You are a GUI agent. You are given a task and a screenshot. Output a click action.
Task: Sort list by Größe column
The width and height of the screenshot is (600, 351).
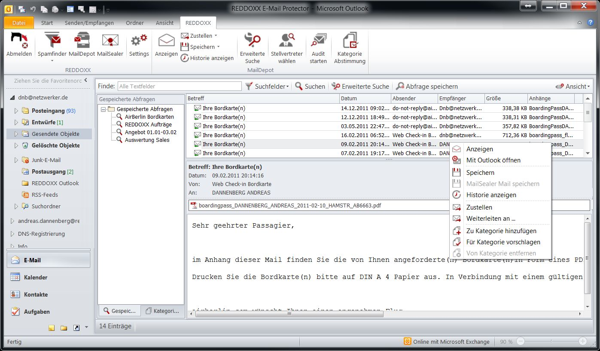[506, 99]
